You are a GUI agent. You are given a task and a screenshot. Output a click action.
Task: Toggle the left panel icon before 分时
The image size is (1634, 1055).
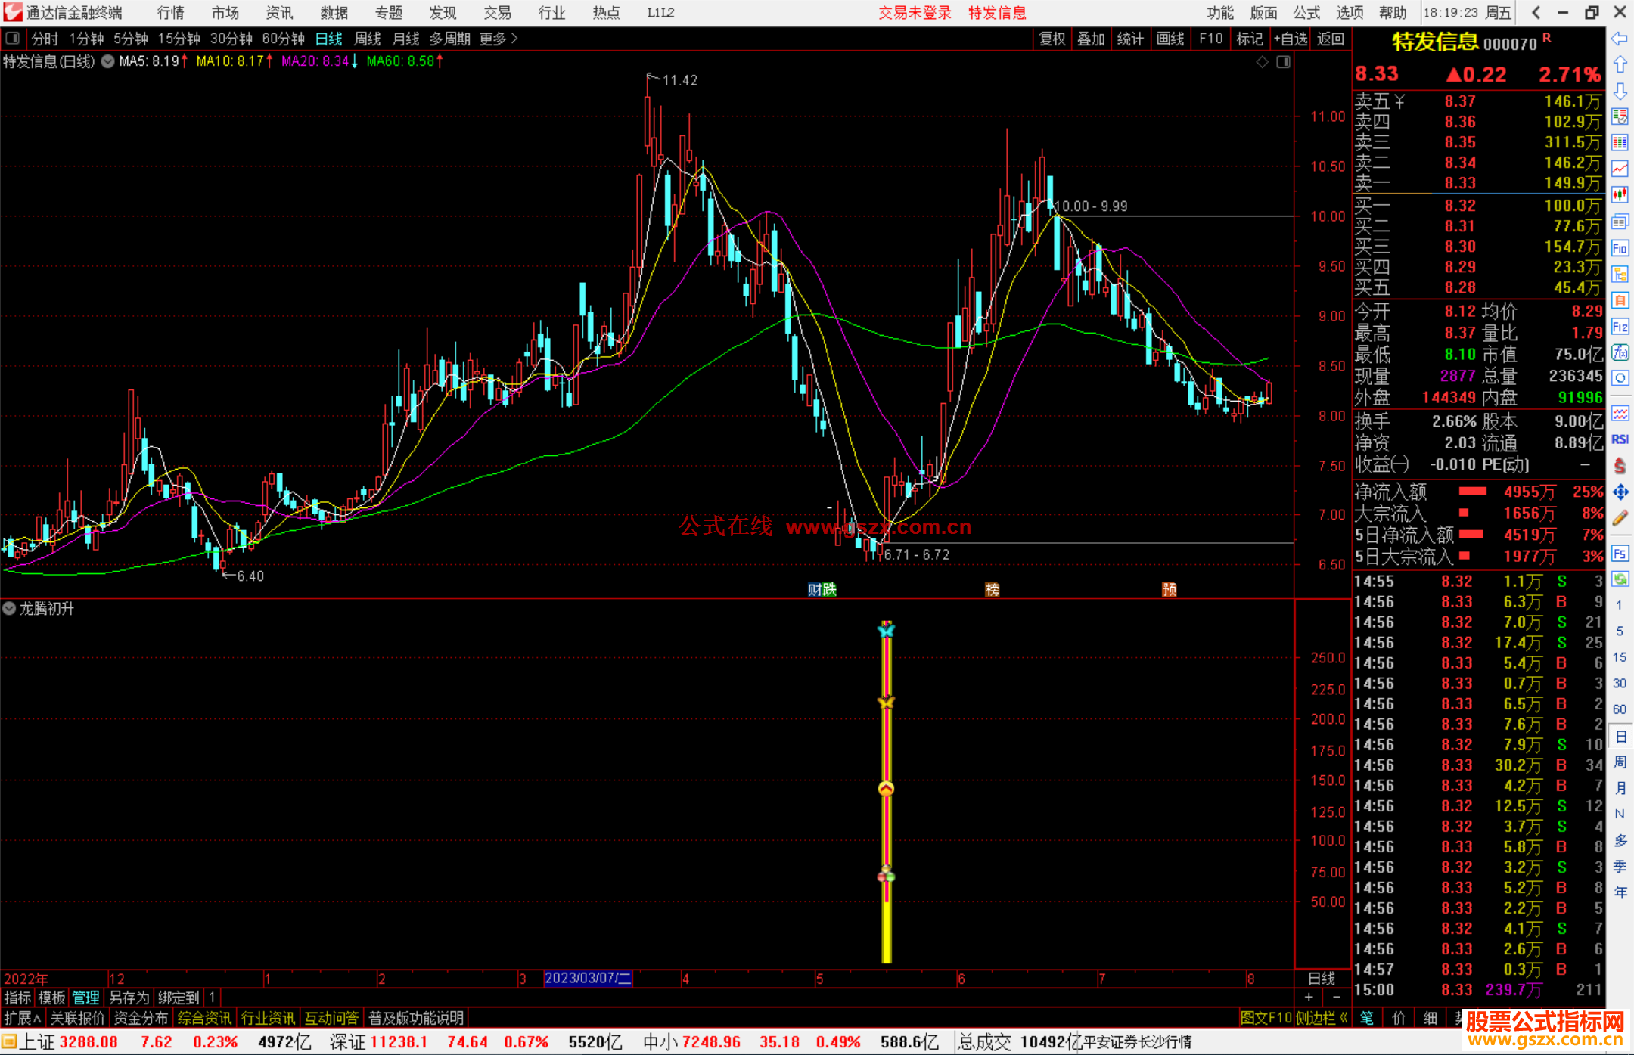[13, 39]
